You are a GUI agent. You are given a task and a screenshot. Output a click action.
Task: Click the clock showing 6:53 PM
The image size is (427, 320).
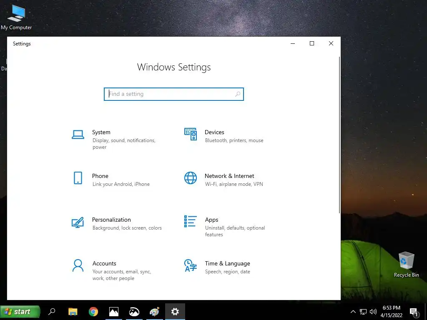point(391,308)
